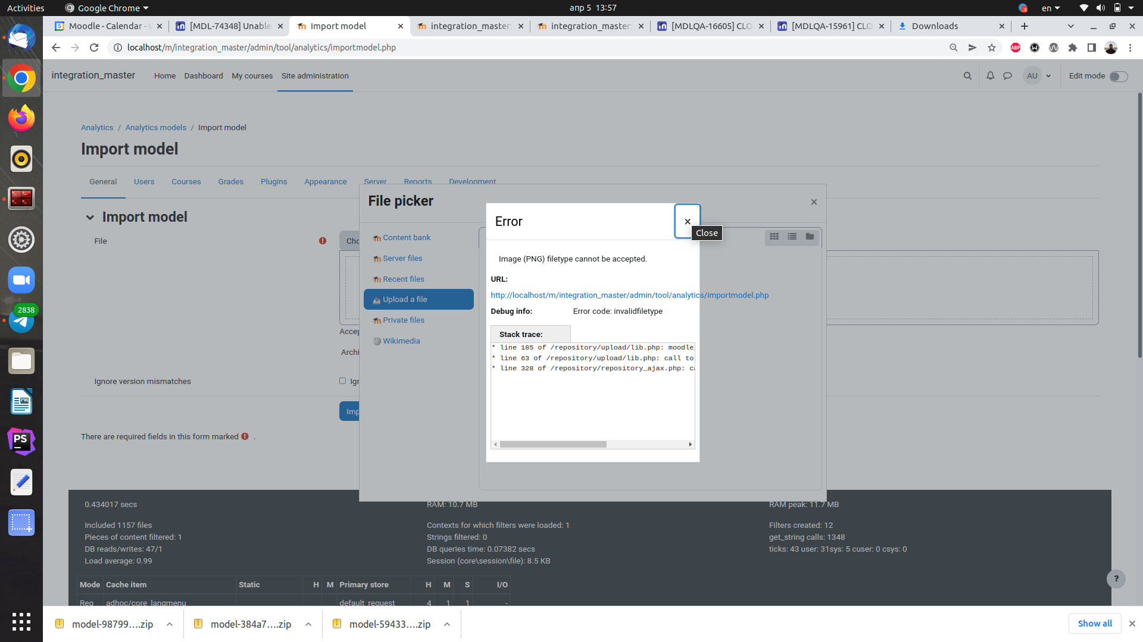The image size is (1143, 642).
Task: Open Server files repository
Action: tap(402, 259)
